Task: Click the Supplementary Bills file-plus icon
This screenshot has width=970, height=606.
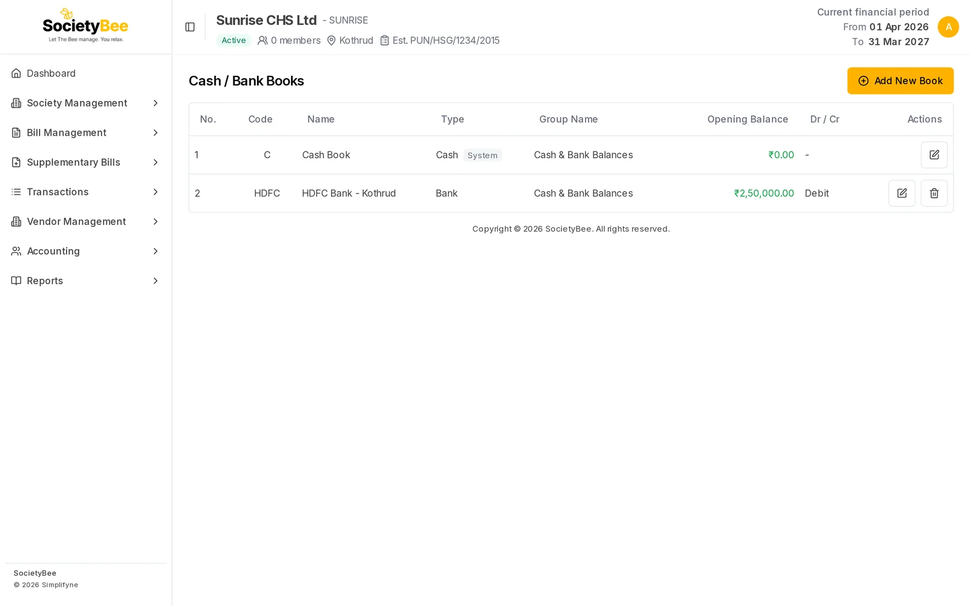Action: (x=16, y=162)
